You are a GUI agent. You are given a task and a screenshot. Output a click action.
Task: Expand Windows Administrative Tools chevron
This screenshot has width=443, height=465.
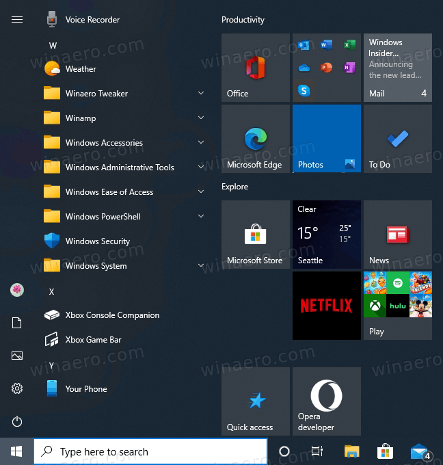point(201,167)
